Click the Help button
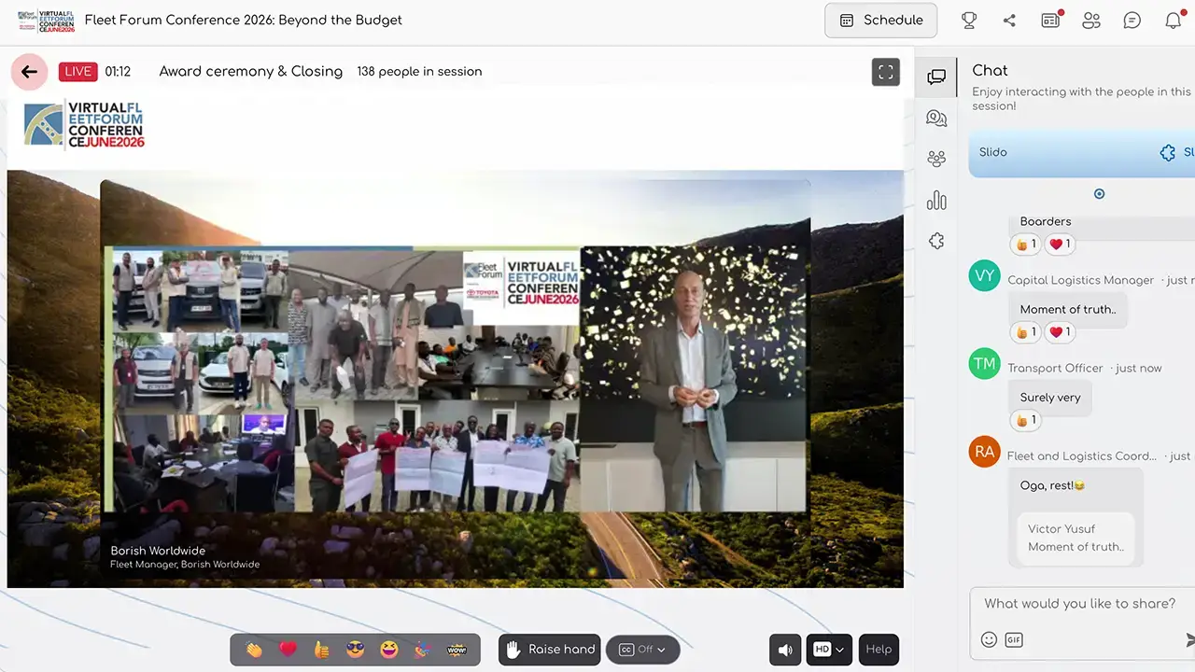The width and height of the screenshot is (1195, 672). coord(879,650)
